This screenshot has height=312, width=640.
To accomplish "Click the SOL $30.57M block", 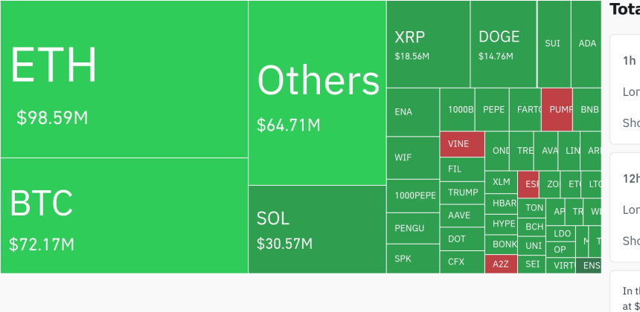I will coord(317,229).
